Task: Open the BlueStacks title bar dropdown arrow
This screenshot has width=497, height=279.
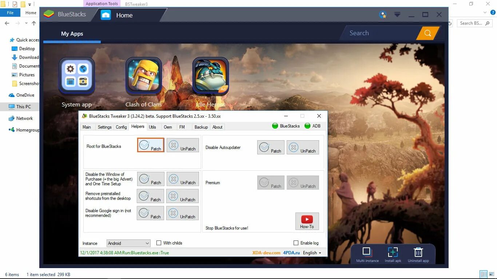Action: (x=397, y=15)
